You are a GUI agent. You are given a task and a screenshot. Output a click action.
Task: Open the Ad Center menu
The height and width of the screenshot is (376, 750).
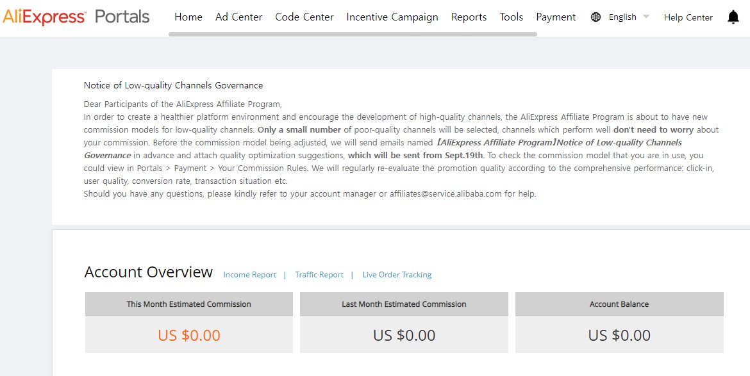click(x=238, y=17)
